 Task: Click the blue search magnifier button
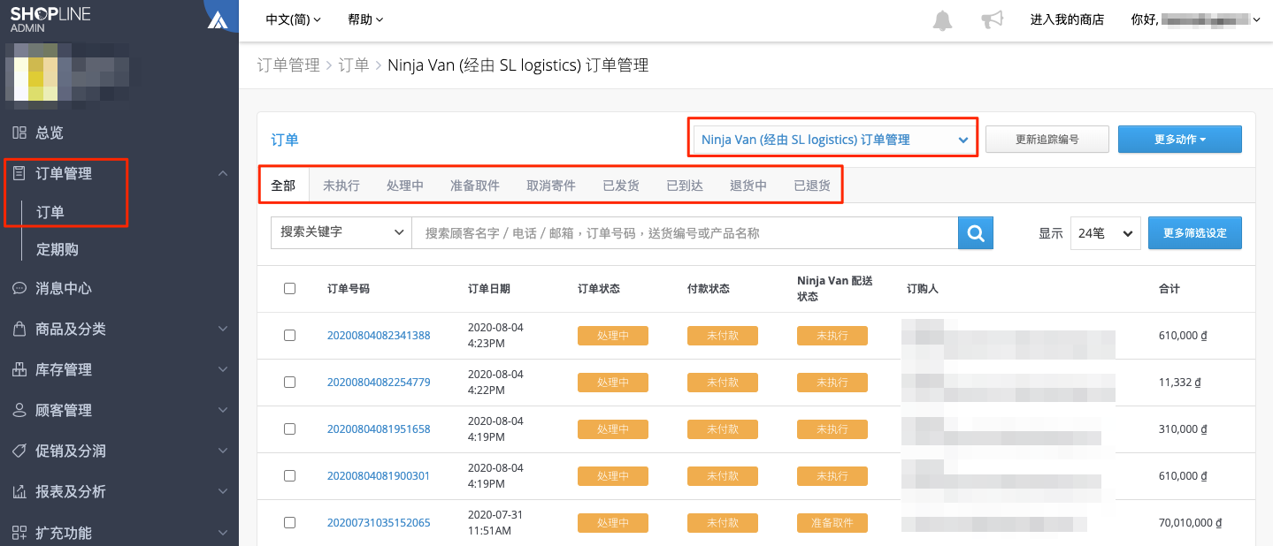click(976, 233)
